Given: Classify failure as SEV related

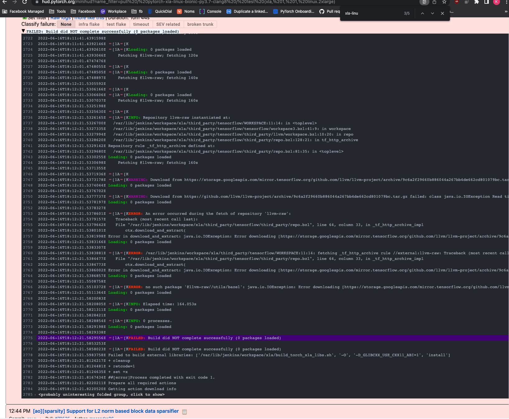Looking at the screenshot, I should pos(168,24).
